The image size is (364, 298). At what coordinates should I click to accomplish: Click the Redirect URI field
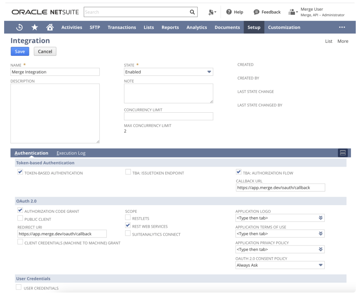tap(62, 234)
